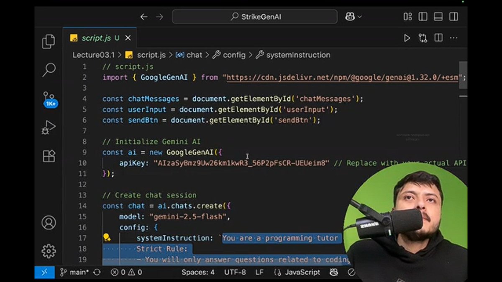Toggle the bottom panel
The image size is (502, 282).
click(438, 17)
